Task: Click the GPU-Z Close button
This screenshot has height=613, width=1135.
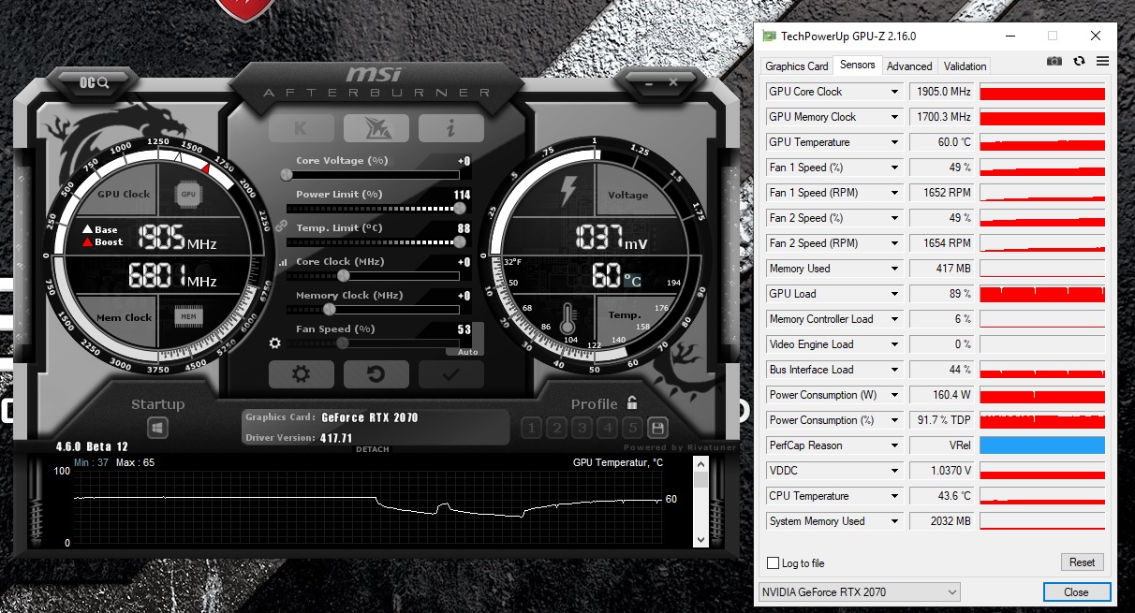Action: pos(1077,591)
